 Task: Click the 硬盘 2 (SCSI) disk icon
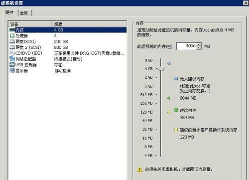point(12,47)
